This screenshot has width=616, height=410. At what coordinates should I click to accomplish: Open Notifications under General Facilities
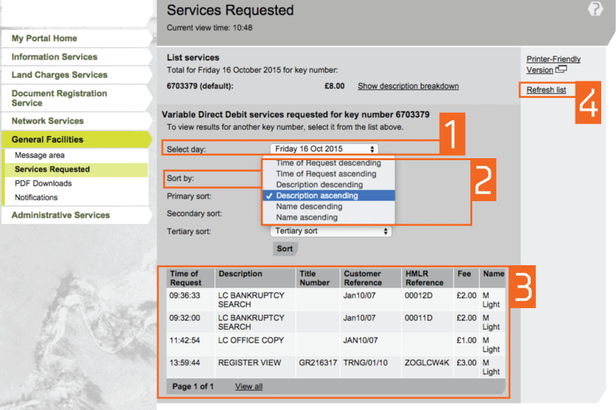(36, 198)
